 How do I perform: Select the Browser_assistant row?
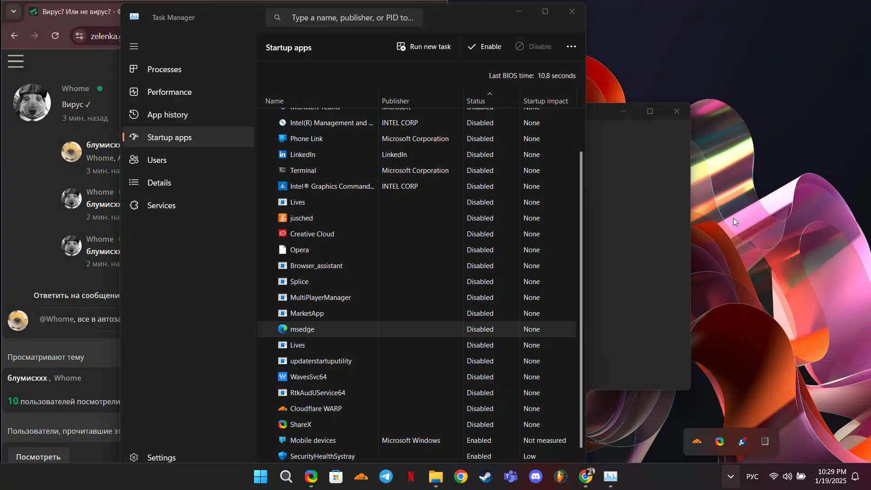pos(417,265)
